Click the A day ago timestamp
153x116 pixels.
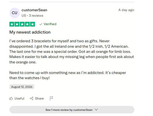click(126, 10)
